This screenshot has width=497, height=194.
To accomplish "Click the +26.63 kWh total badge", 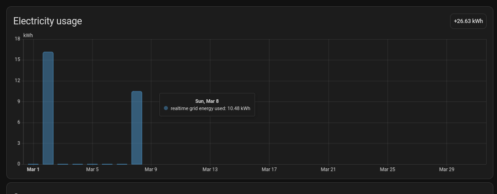I will (x=468, y=21).
